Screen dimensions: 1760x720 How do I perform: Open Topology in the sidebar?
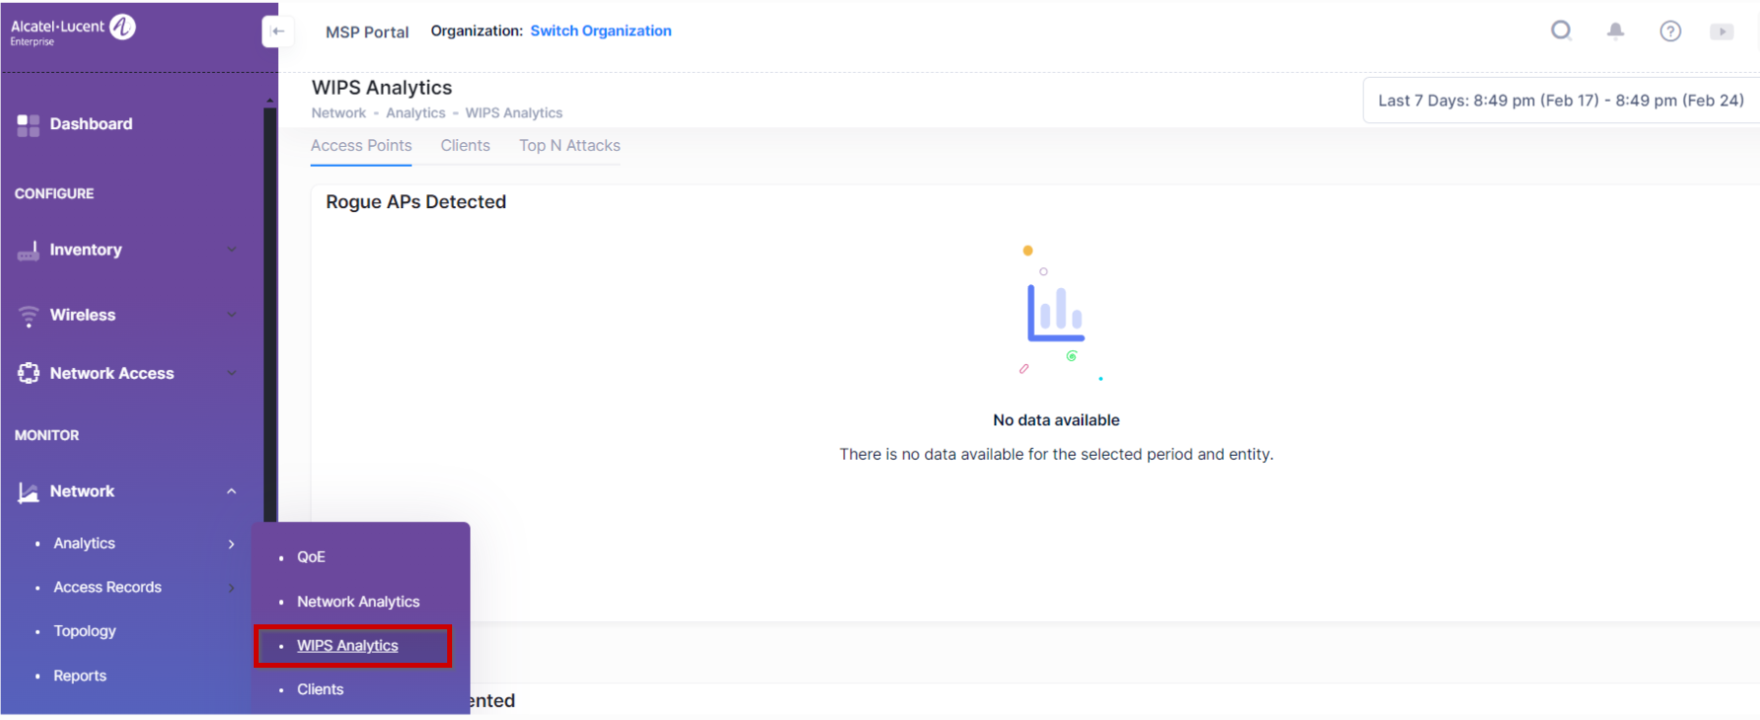tap(85, 631)
